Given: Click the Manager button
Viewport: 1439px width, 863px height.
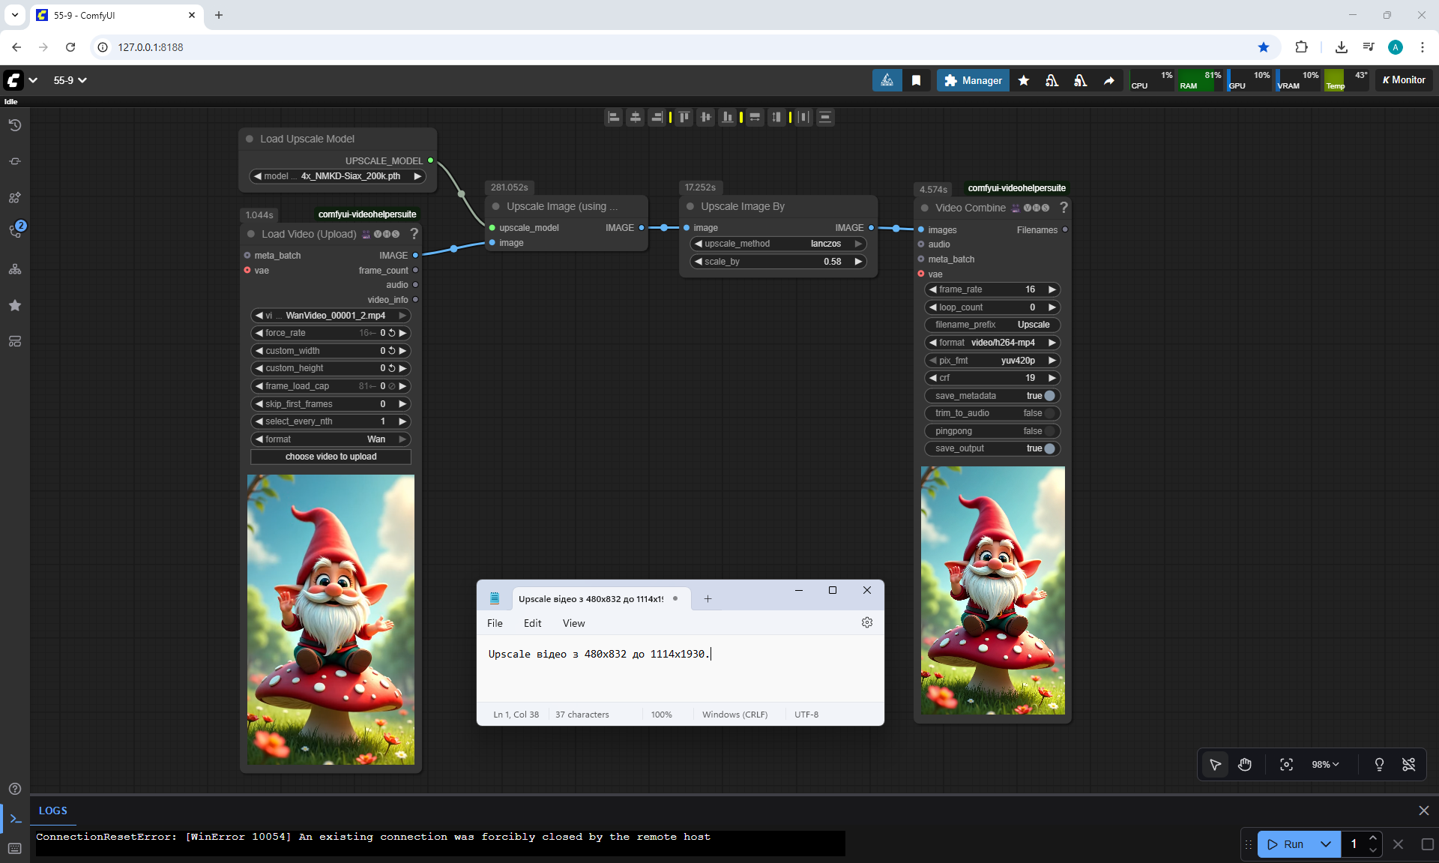Looking at the screenshot, I should coord(973,80).
